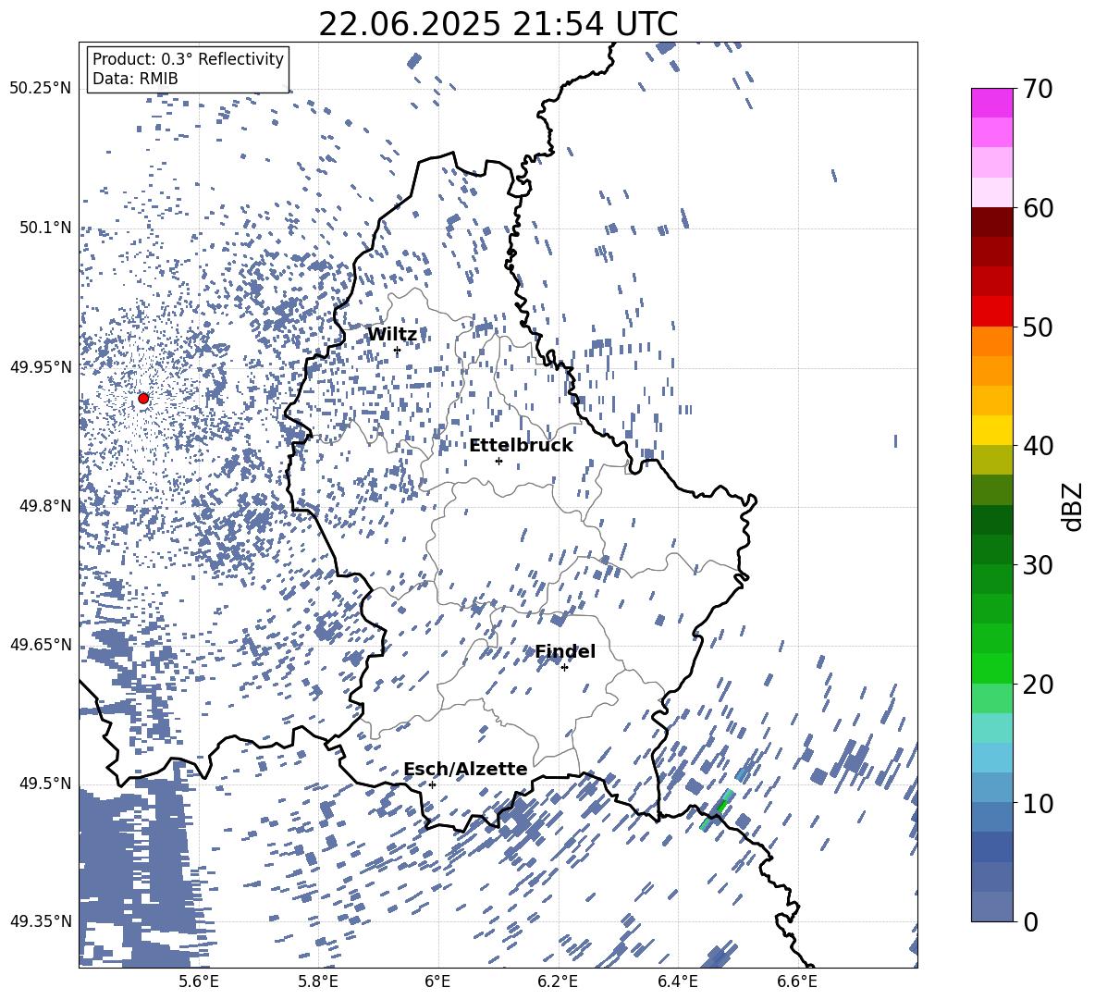
Task: Click the 6.6°E longitude label
Action: tap(797, 981)
